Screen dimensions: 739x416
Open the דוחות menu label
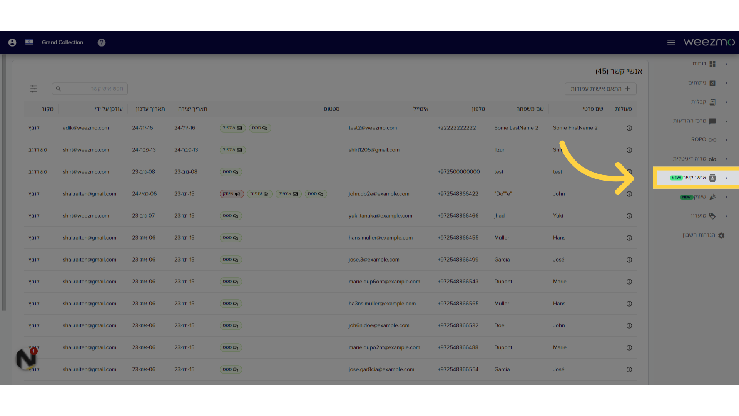pyautogui.click(x=699, y=64)
